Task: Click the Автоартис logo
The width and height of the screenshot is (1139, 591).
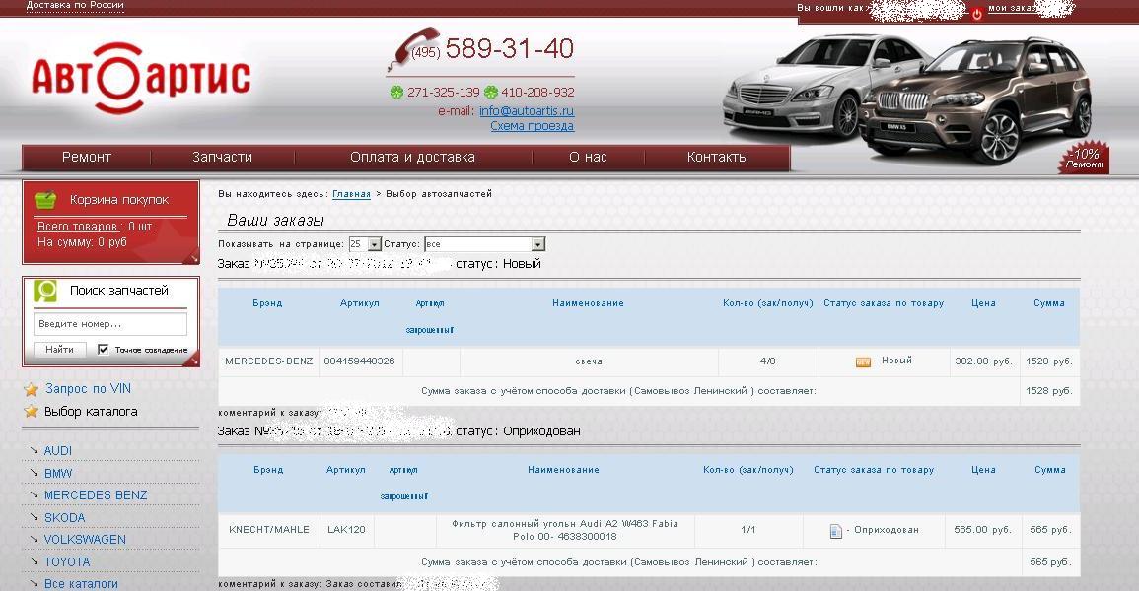Action: click(141, 79)
